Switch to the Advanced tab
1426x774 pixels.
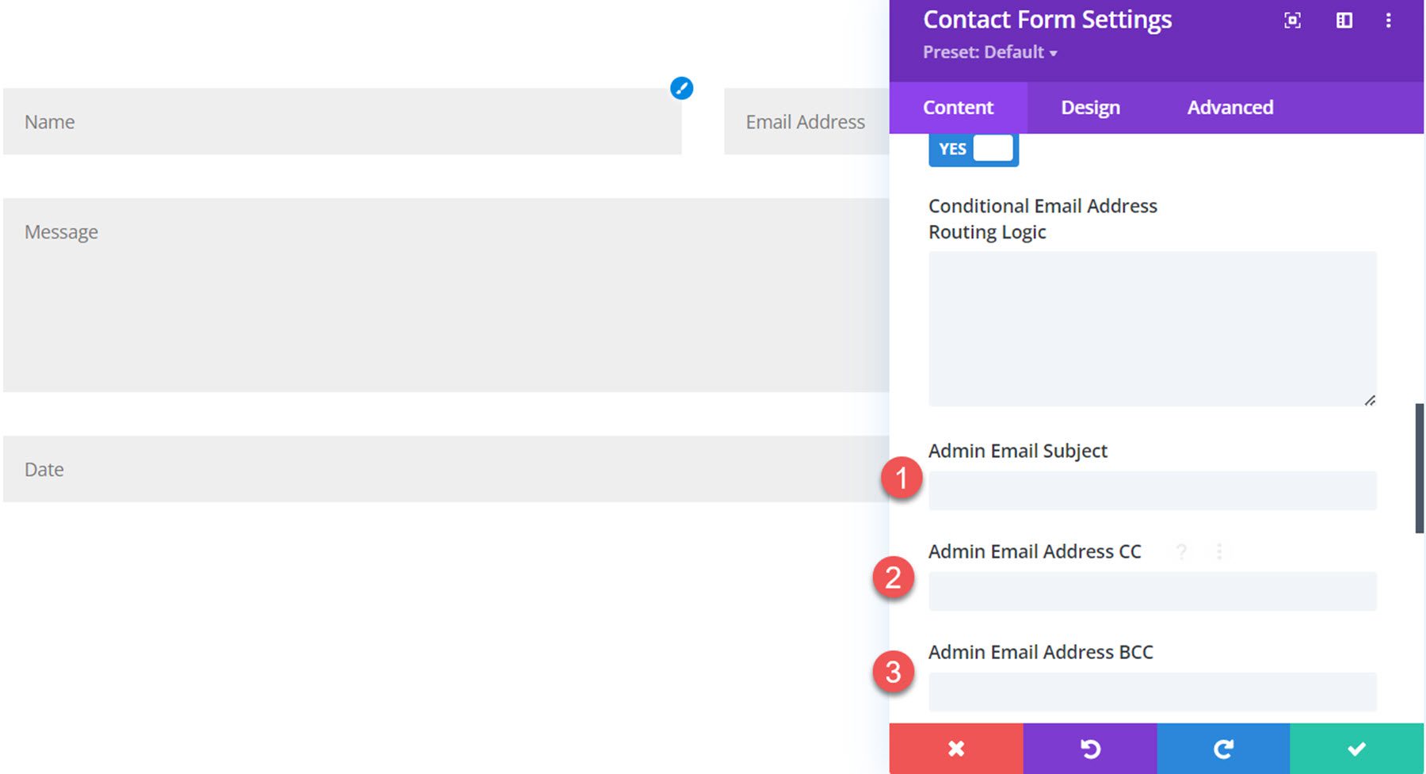point(1229,108)
